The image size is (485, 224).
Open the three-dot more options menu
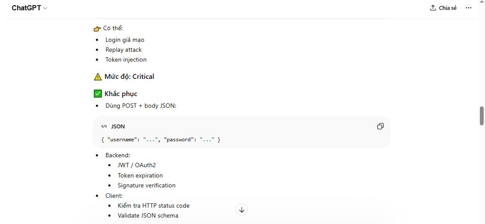469,8
